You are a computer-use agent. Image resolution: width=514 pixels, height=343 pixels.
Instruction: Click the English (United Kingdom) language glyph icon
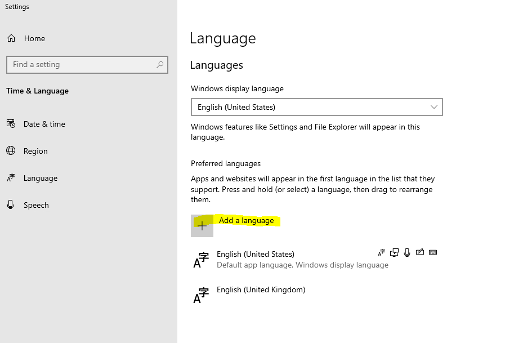coord(200,296)
